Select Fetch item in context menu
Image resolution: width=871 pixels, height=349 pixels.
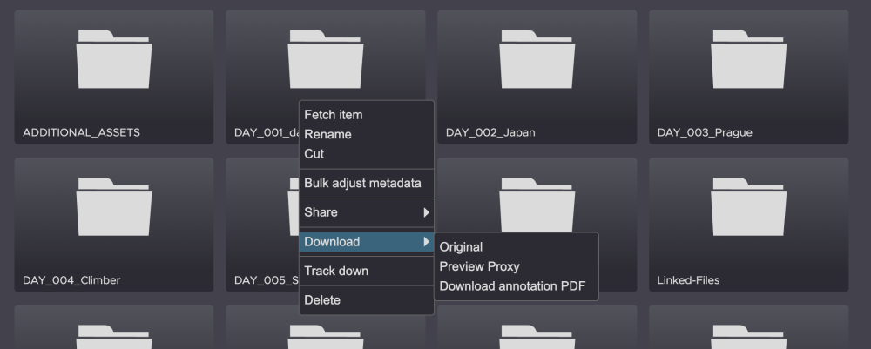[334, 115]
